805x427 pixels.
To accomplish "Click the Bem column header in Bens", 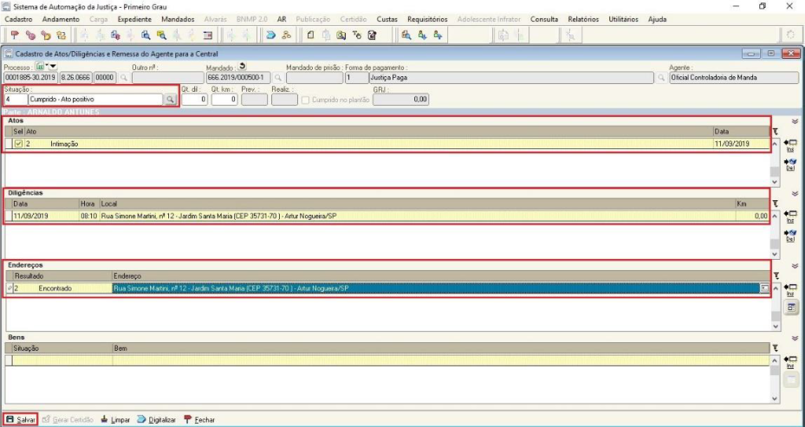I will pyautogui.click(x=441, y=348).
